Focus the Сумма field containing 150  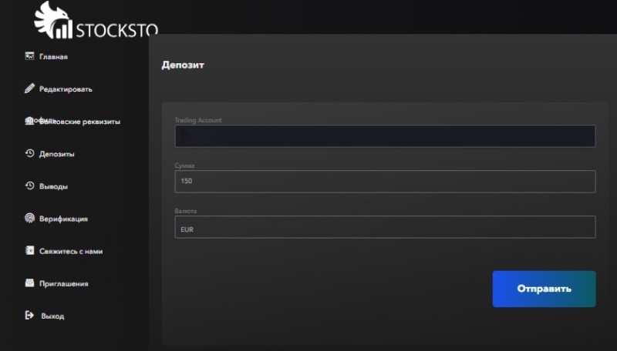point(385,182)
